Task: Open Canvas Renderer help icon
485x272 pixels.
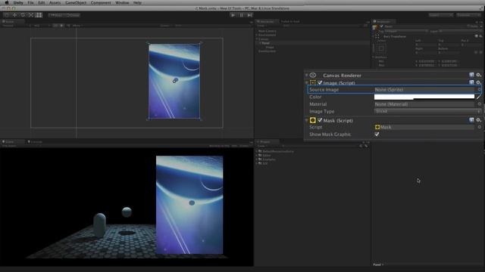Action: [471, 75]
